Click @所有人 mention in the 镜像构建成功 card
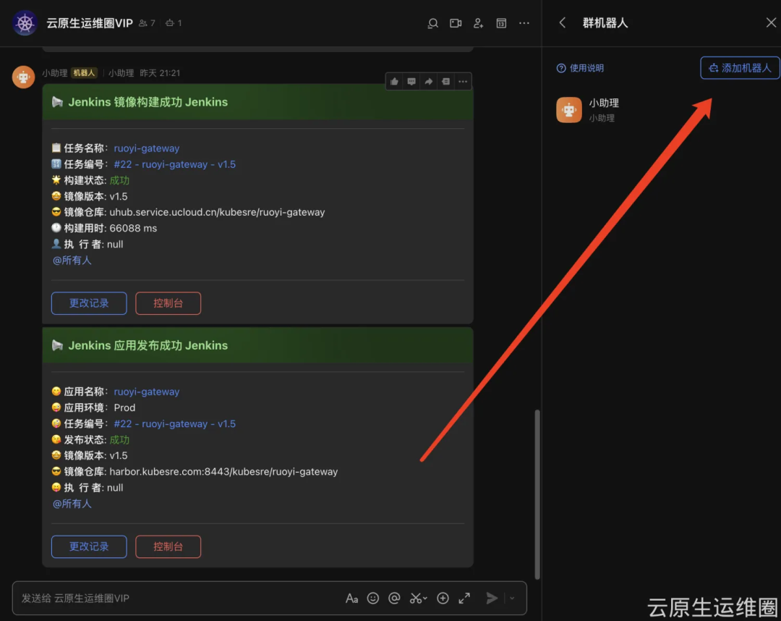781x621 pixels. [x=72, y=260]
